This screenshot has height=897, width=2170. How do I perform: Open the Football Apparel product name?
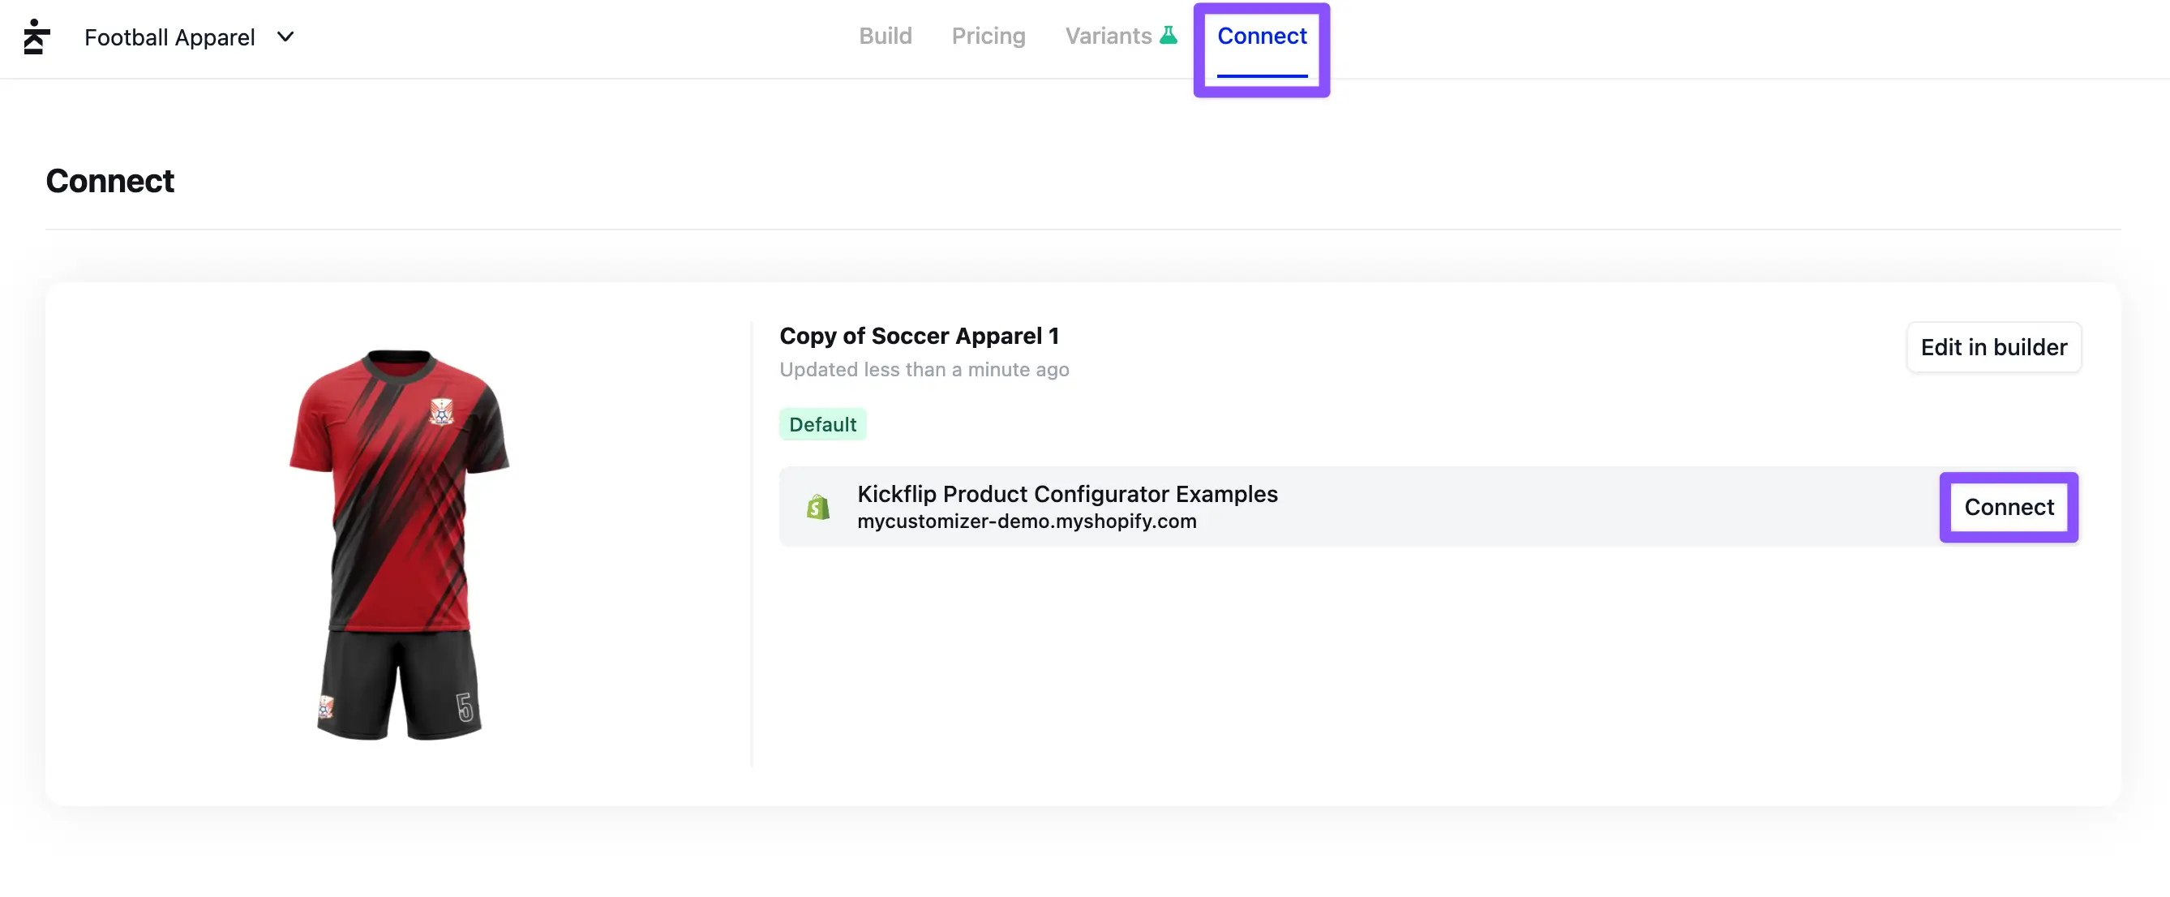coord(169,37)
